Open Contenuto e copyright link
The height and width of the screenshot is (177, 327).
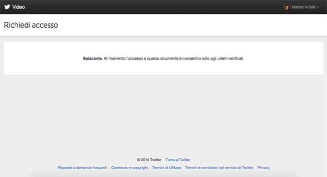point(129,168)
